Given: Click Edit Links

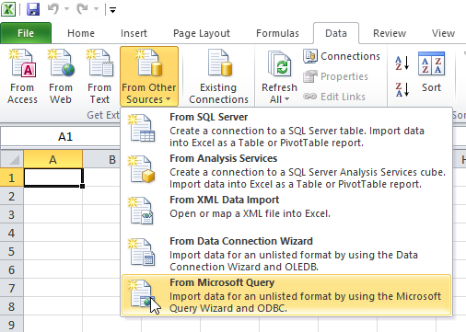Looking at the screenshot, I should click(334, 97).
